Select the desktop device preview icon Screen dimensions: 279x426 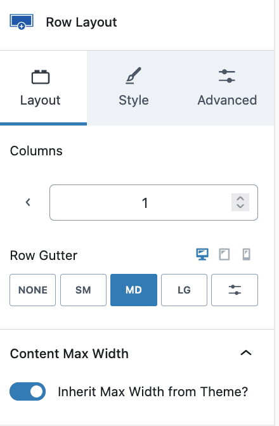pos(202,255)
